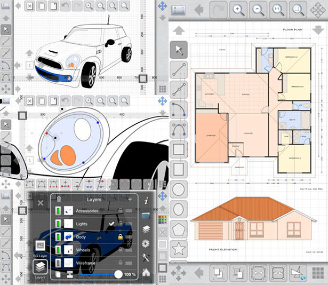Click the redo arrow in floor plan toolbar
Screen dimensions: 328x285
click(218, 10)
